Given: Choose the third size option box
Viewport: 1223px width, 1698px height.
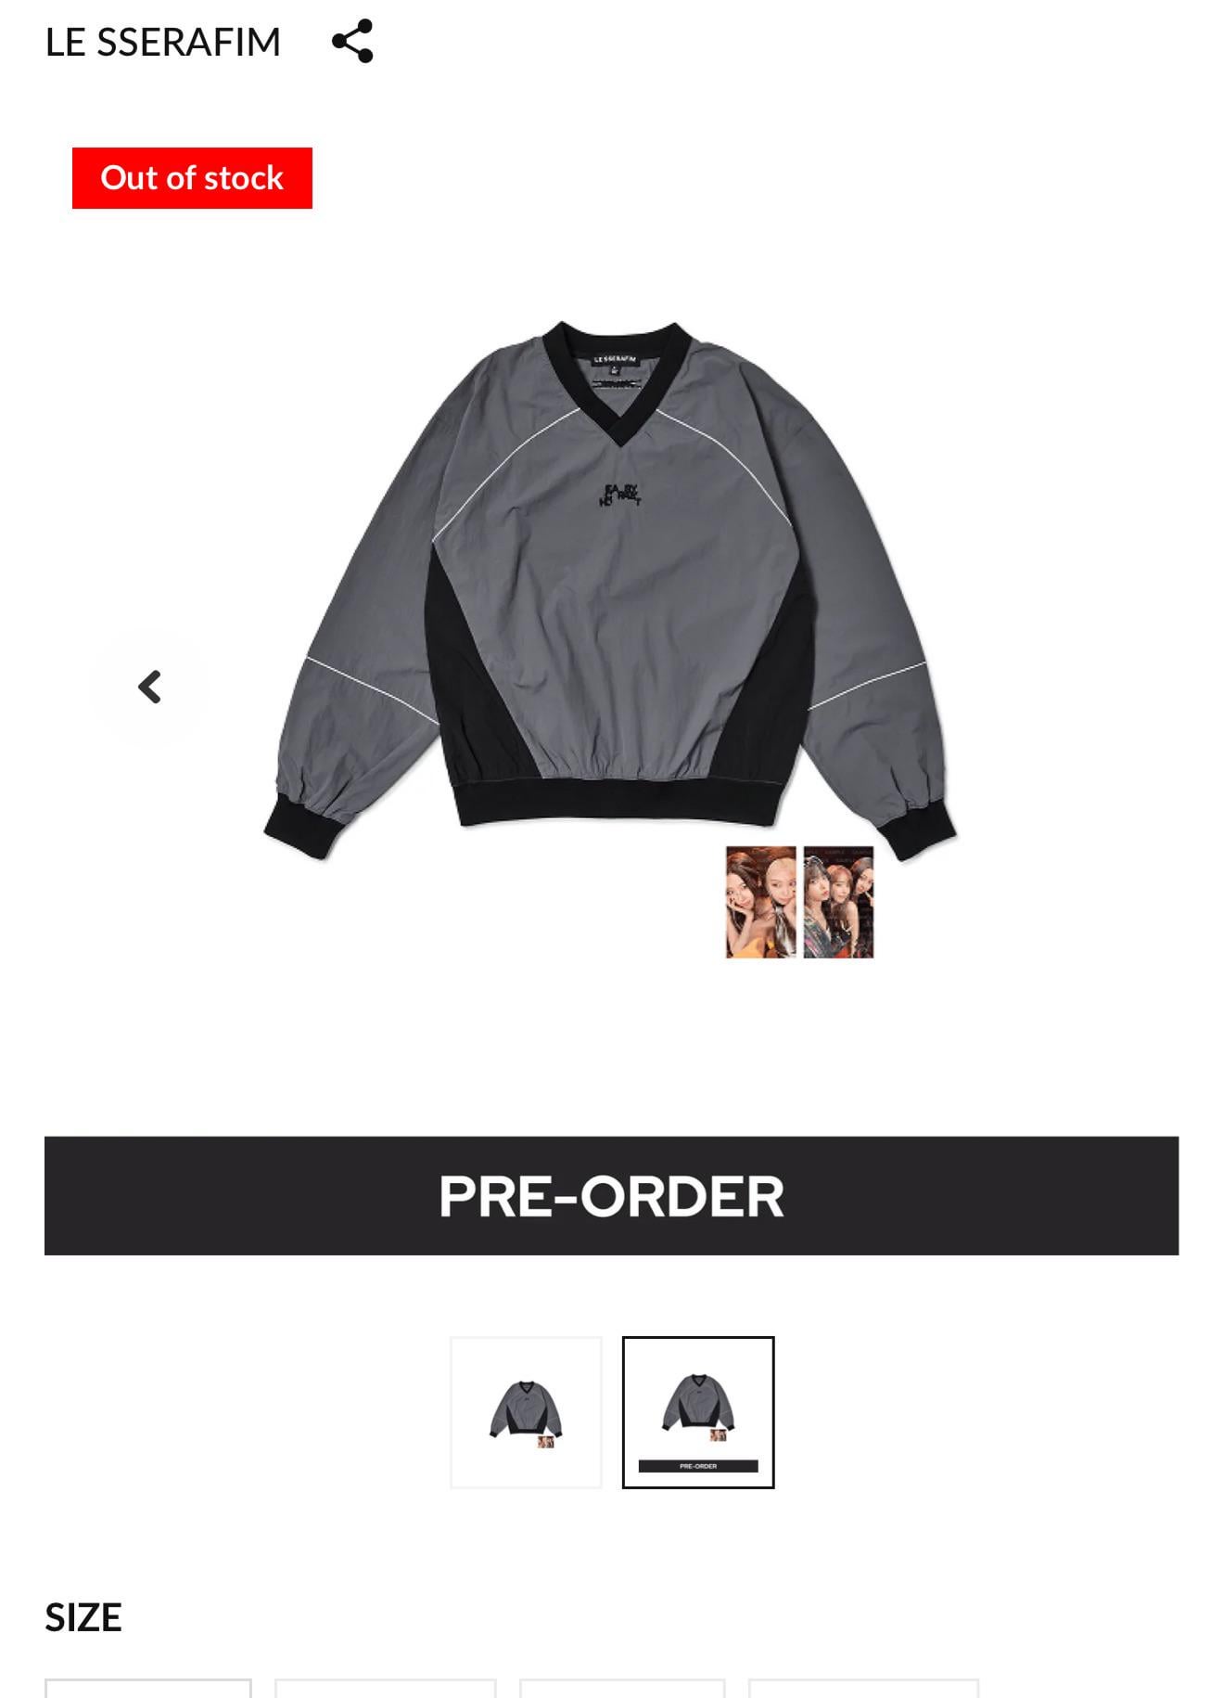Looking at the screenshot, I should (x=622, y=1688).
